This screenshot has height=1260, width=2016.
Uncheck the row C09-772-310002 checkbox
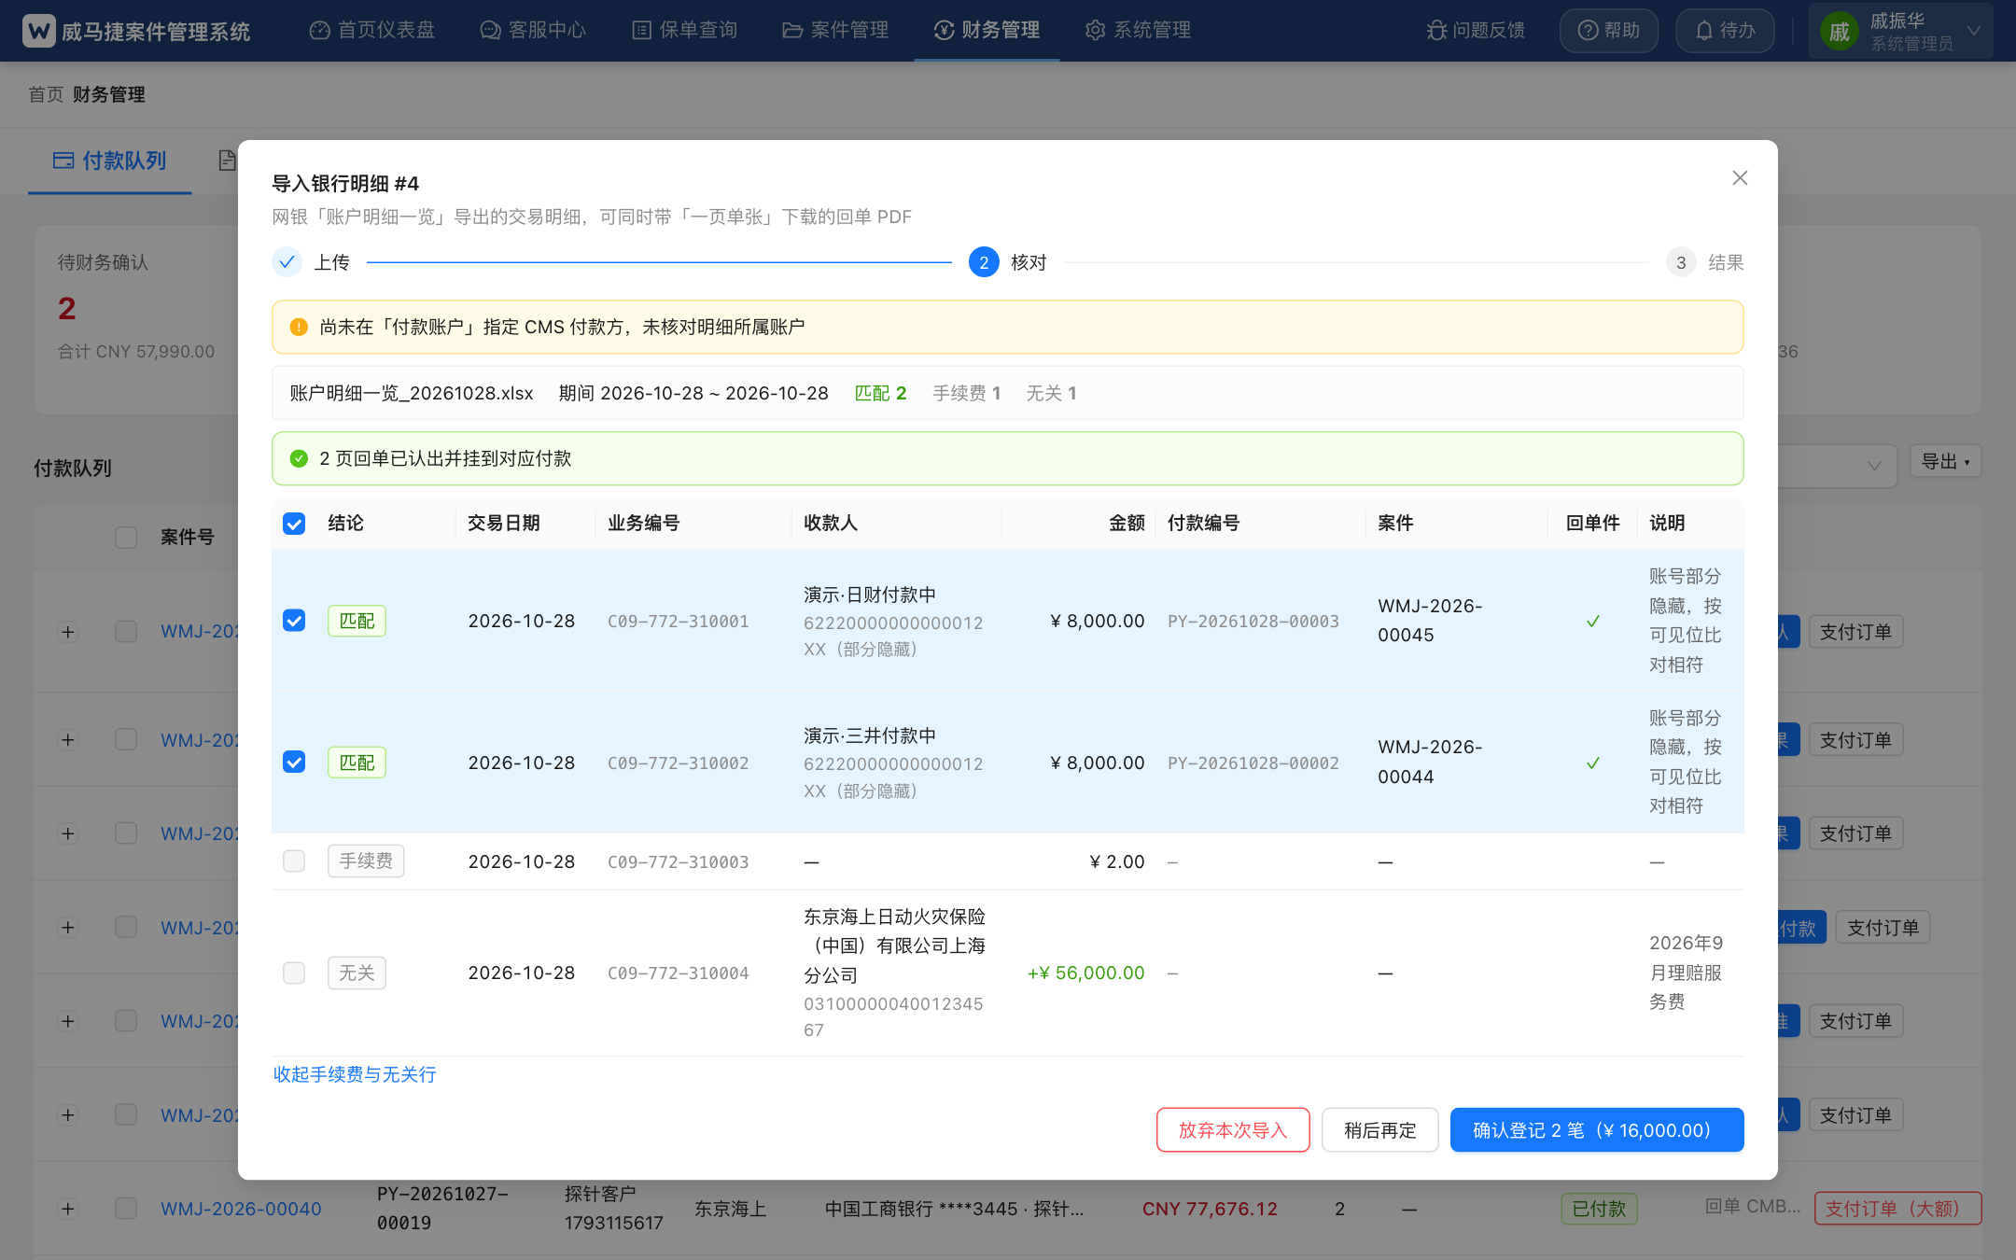point(294,763)
